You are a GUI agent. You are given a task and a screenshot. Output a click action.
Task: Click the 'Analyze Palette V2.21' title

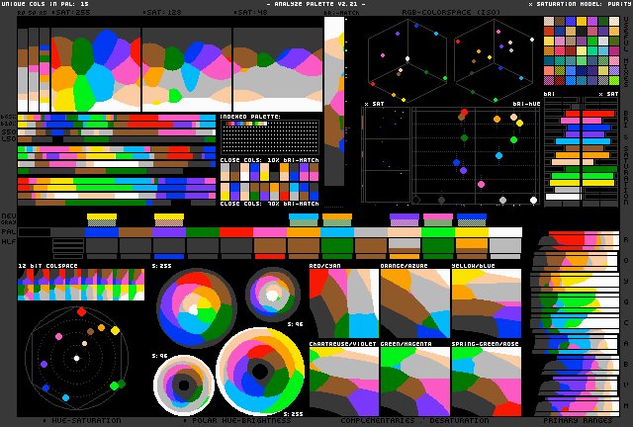click(316, 4)
